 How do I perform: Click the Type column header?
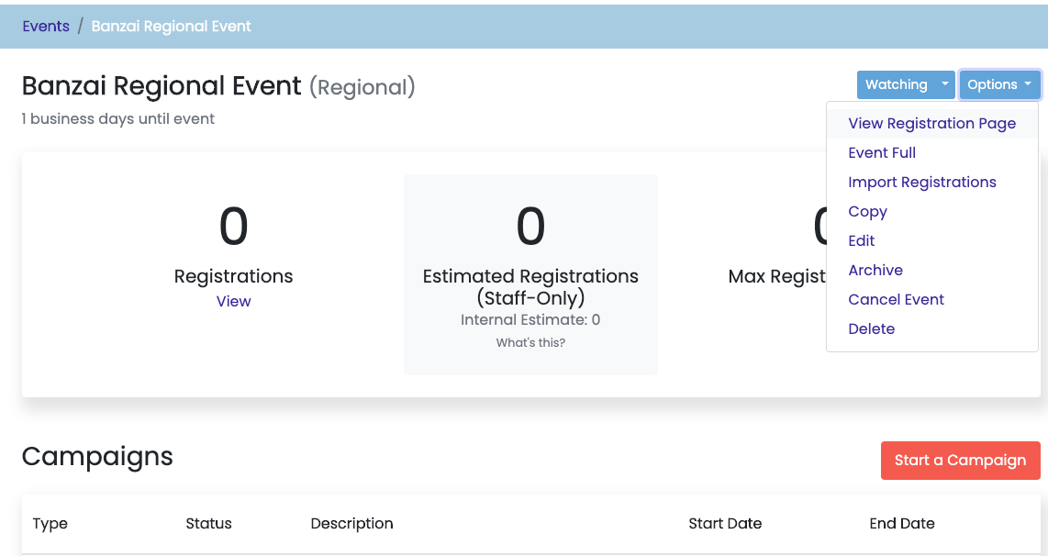tap(50, 524)
